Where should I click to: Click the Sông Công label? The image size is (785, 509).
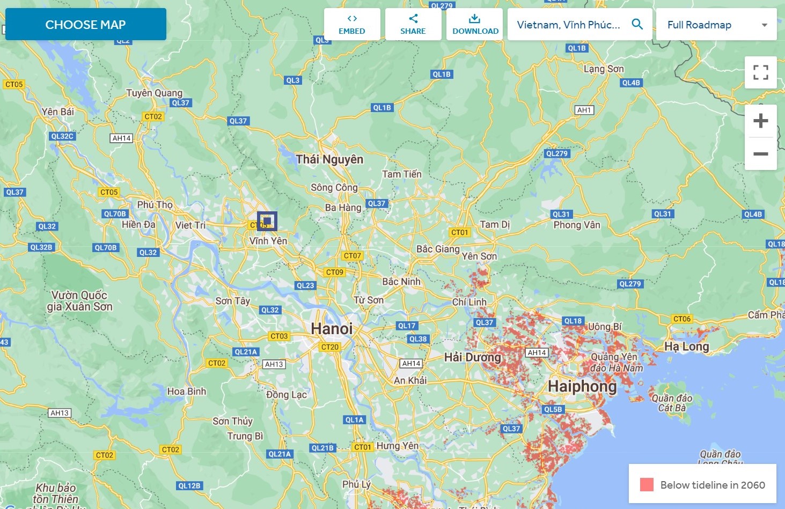point(334,187)
